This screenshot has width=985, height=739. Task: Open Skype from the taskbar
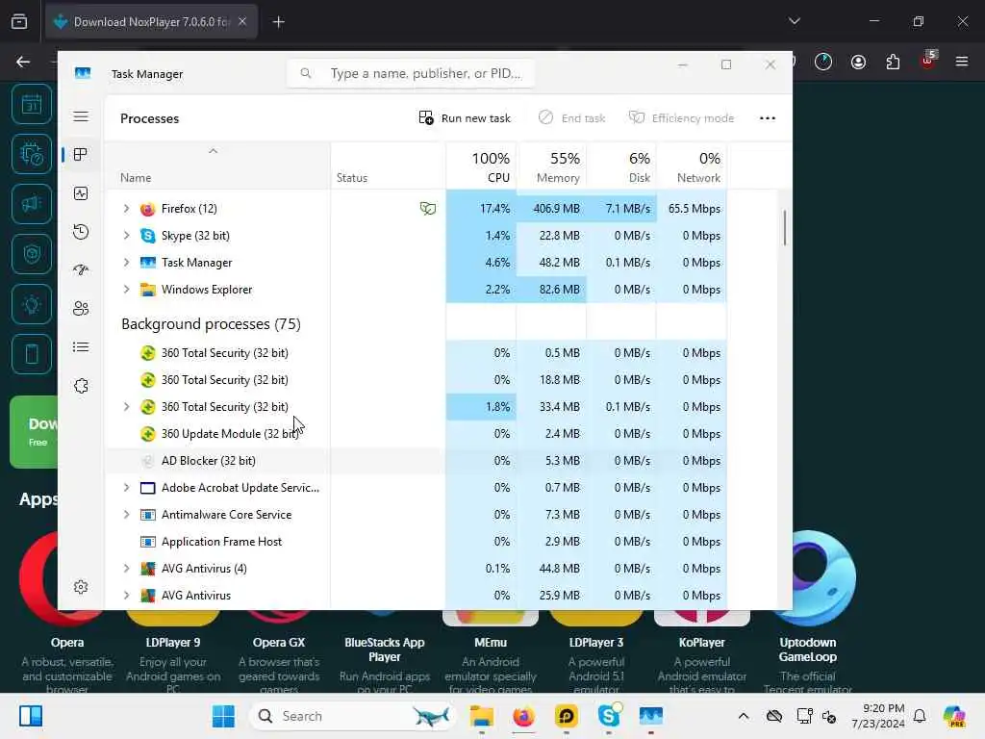[609, 716]
